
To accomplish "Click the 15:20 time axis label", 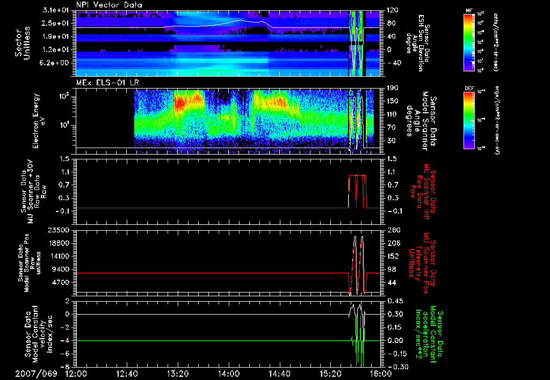I will point(330,374).
